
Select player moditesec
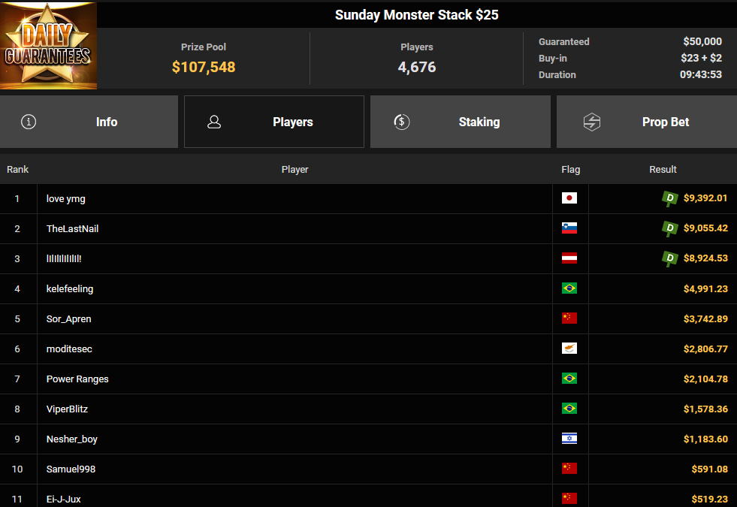(69, 349)
